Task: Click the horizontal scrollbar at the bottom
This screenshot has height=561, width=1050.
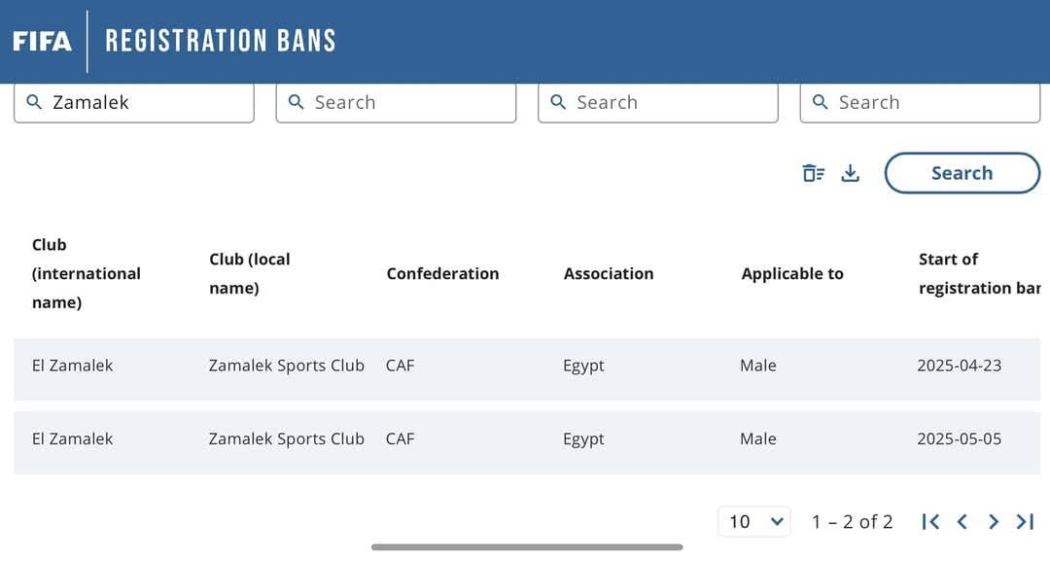Action: (x=527, y=547)
